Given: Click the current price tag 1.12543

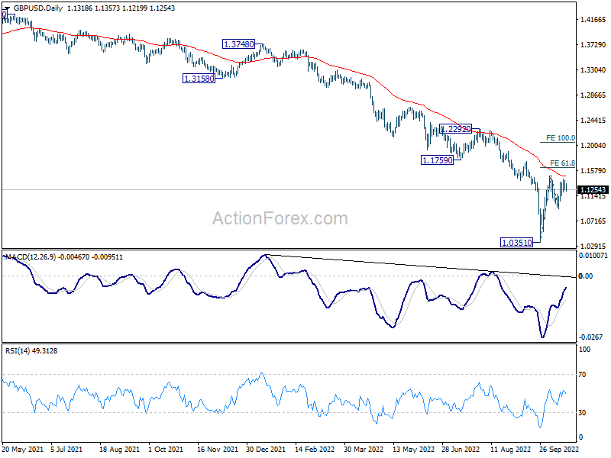Looking at the screenshot, I should tap(593, 189).
